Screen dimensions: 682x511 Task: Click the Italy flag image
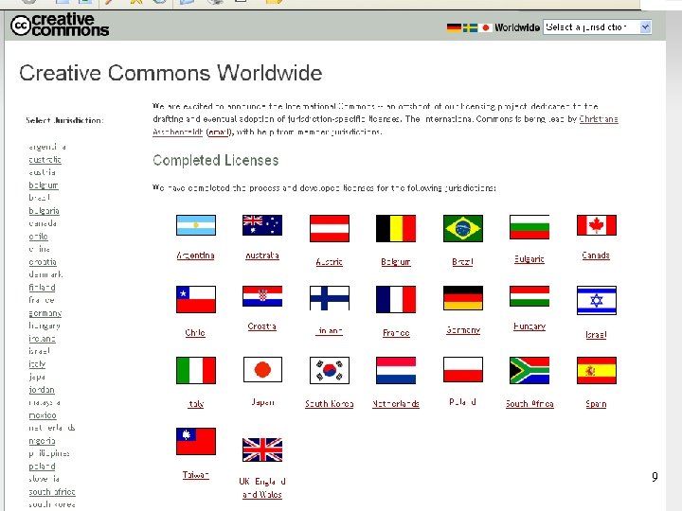[x=196, y=371]
